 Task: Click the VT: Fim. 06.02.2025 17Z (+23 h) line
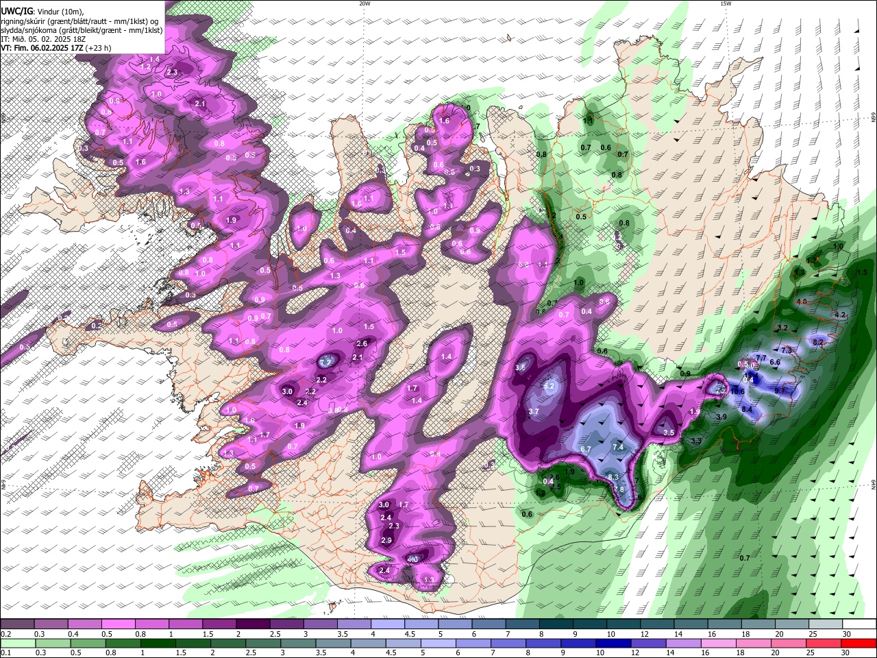click(56, 48)
